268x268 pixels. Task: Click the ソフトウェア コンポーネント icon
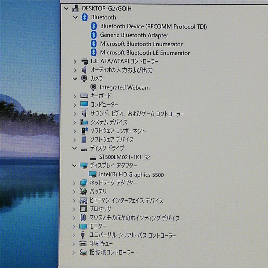[x=84, y=131]
